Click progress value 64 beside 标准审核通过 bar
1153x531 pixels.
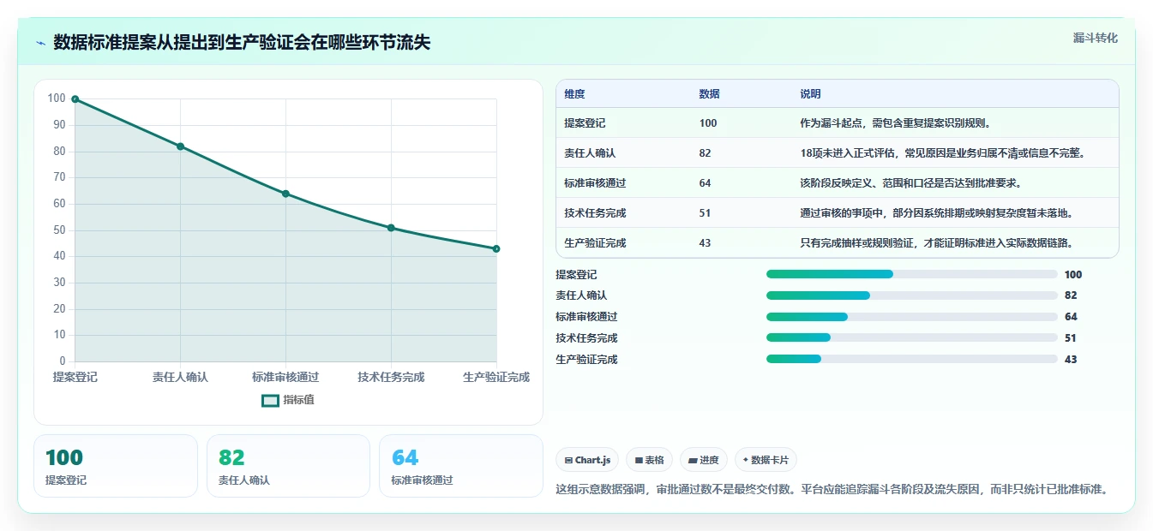(1071, 317)
